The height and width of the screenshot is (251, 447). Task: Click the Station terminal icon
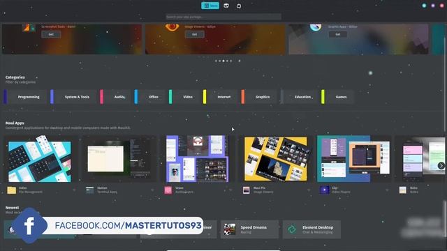pos(90,190)
